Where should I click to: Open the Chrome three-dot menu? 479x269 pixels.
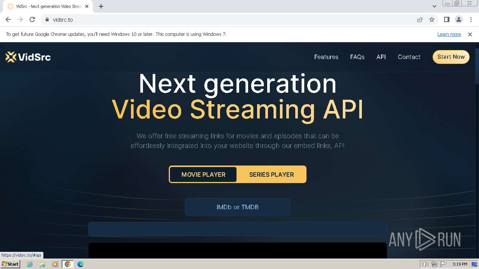(x=470, y=19)
